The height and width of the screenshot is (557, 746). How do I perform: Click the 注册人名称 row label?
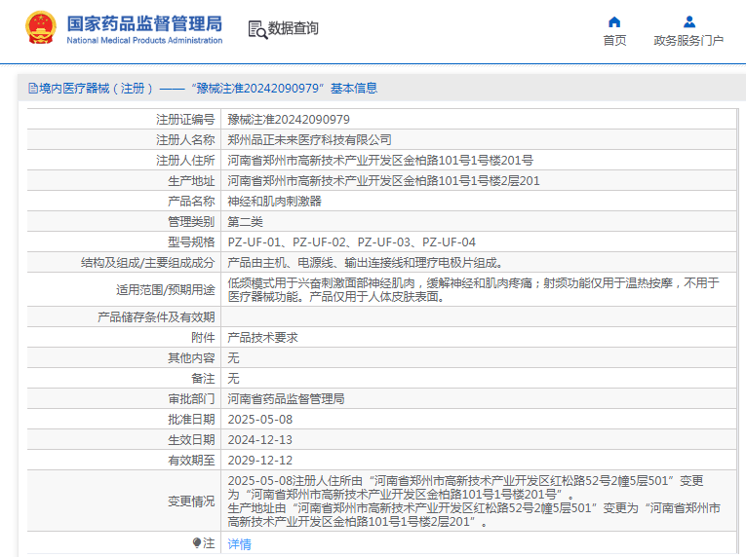[x=185, y=139]
